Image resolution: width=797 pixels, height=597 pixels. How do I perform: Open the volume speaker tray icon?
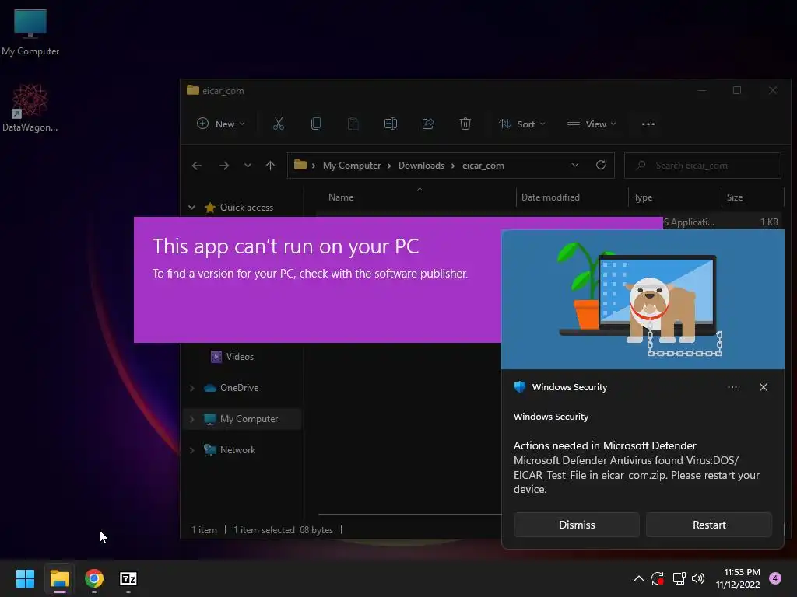coord(698,578)
